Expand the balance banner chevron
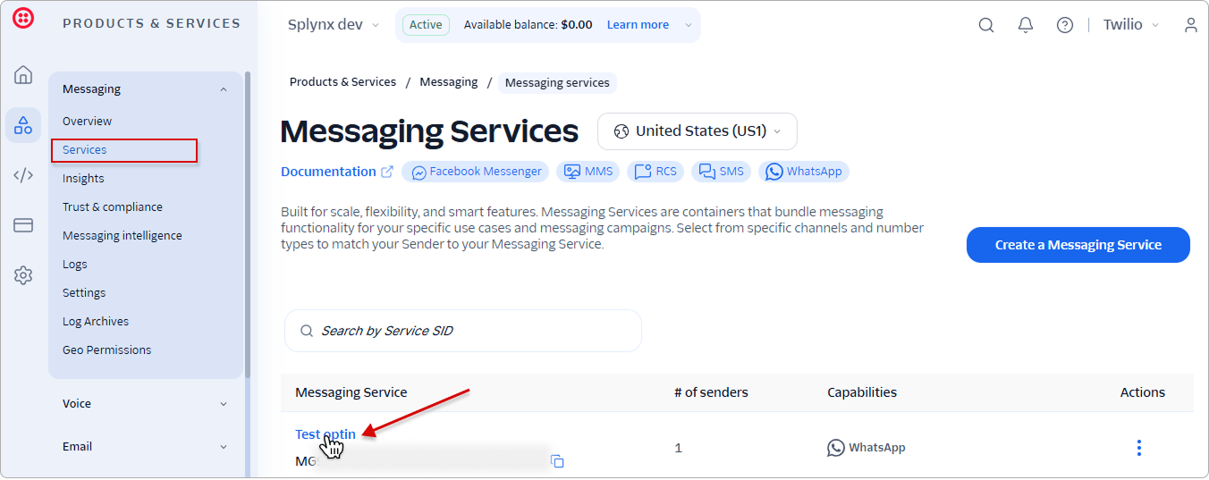The width and height of the screenshot is (1209, 480). pyautogui.click(x=688, y=25)
